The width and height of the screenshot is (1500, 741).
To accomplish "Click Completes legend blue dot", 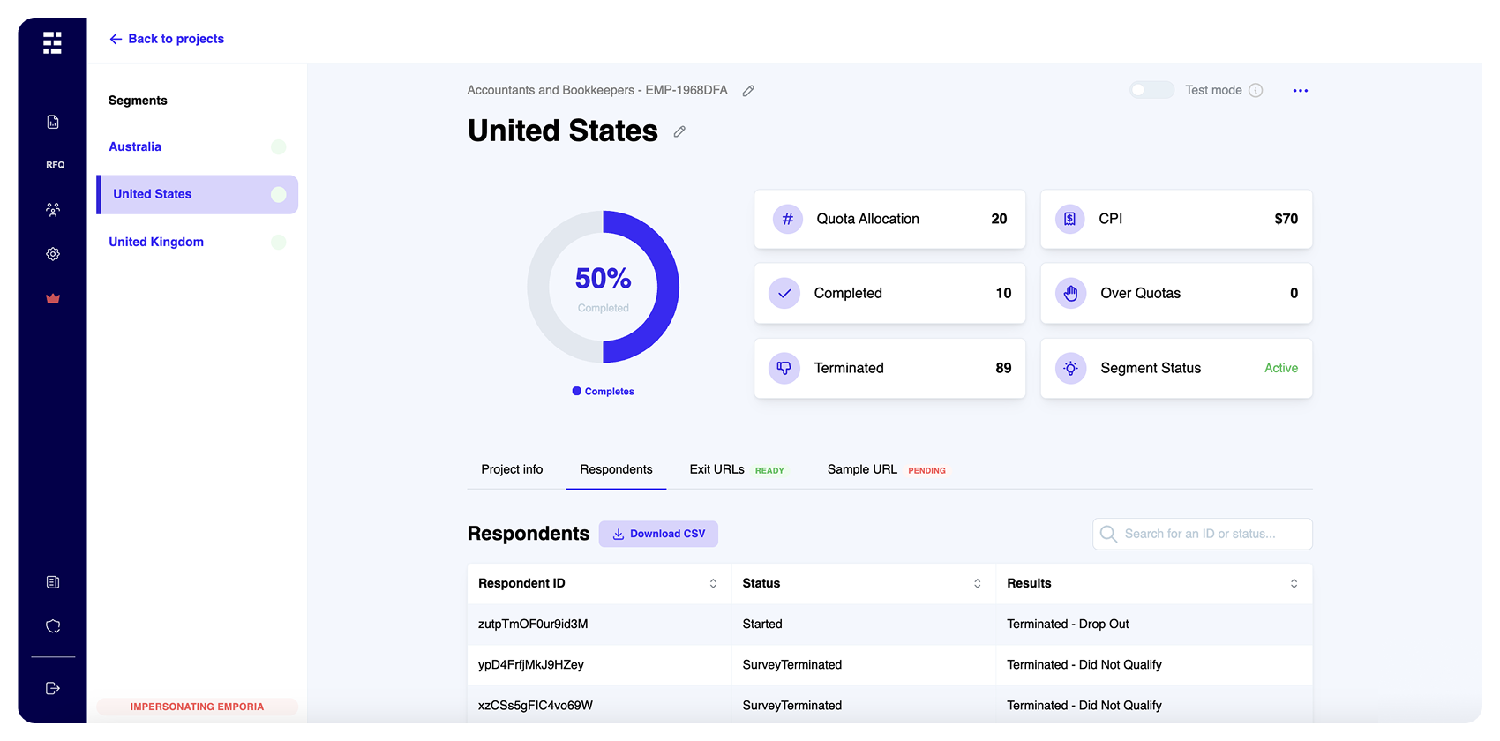I will 576,391.
